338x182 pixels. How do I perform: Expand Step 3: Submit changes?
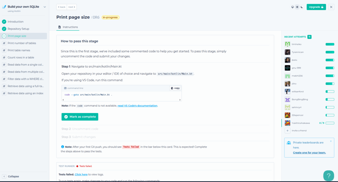tap(79, 137)
